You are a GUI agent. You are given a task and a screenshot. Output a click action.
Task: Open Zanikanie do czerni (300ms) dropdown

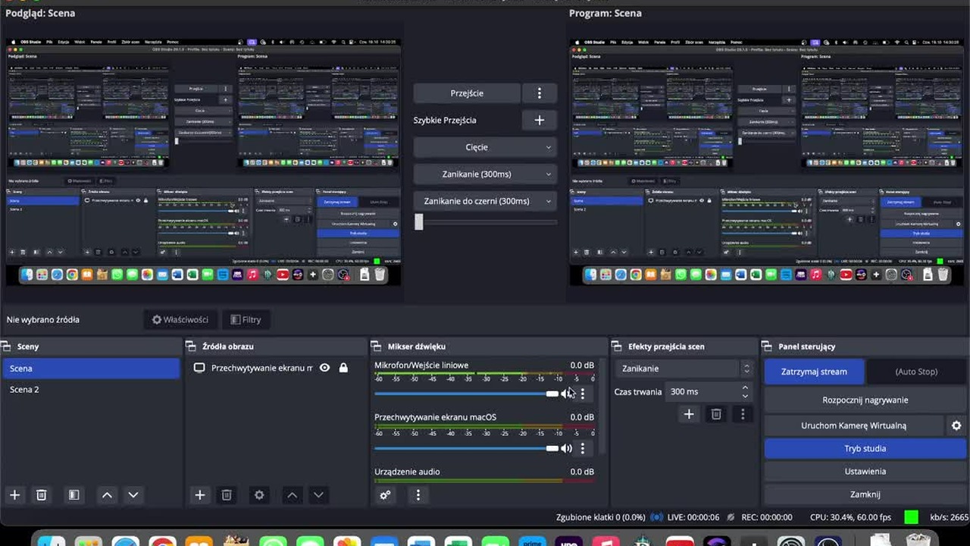(485, 201)
